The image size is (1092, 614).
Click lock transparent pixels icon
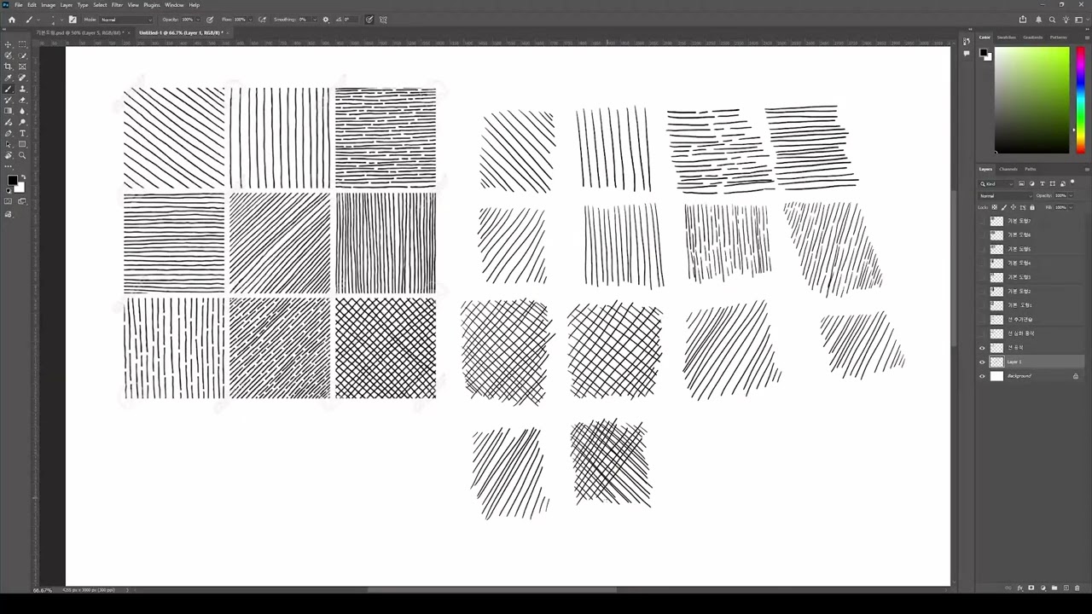tap(995, 207)
